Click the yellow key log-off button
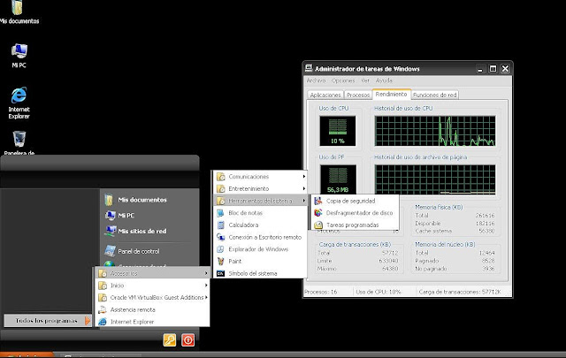 point(170,340)
